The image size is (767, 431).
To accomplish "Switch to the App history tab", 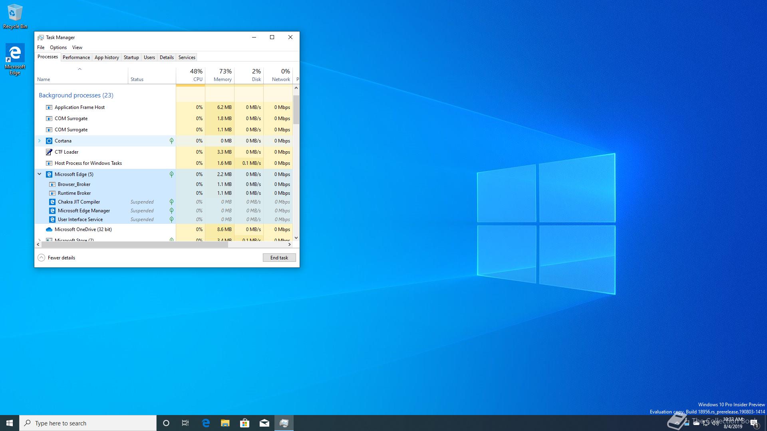I will point(107,57).
